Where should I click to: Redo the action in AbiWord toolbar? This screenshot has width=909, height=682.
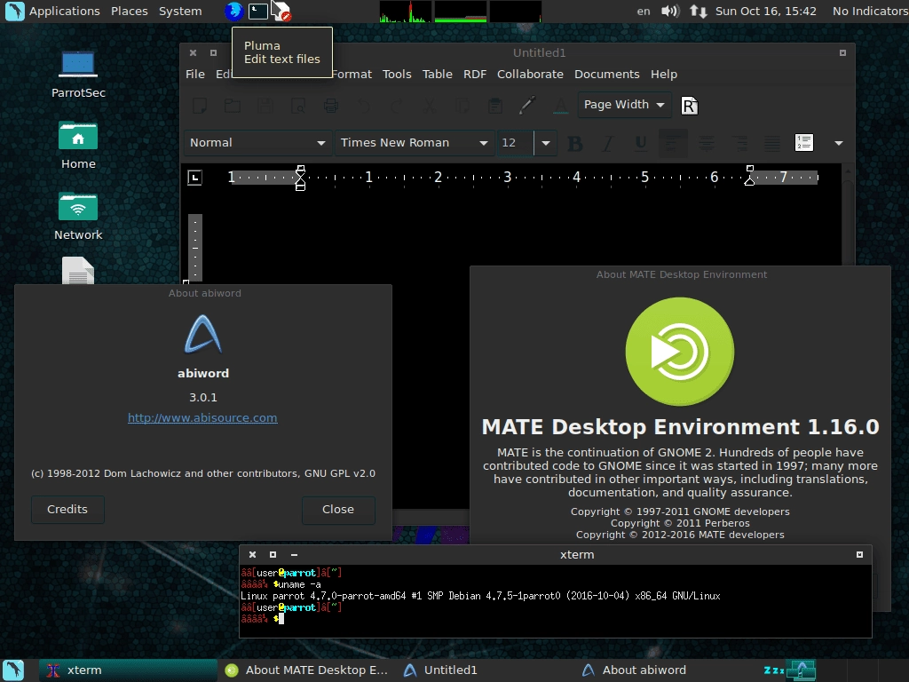click(x=397, y=106)
